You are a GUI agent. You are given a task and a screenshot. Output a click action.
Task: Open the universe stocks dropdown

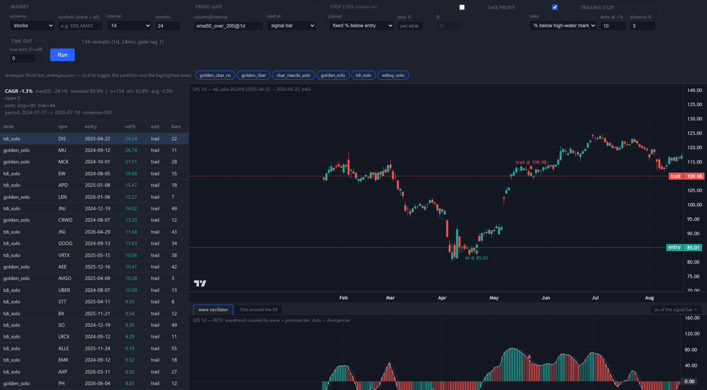[x=32, y=26]
